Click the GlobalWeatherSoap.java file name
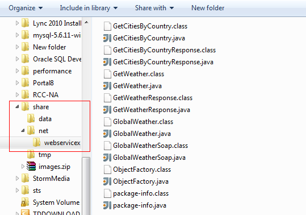Screen dimensions: 306x215 [149, 158]
